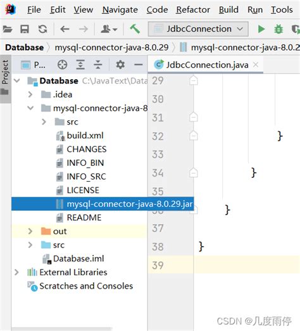Toggle code fold marker on line 31

194,117
